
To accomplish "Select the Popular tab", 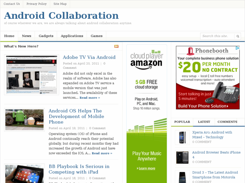I will point(182,122).
